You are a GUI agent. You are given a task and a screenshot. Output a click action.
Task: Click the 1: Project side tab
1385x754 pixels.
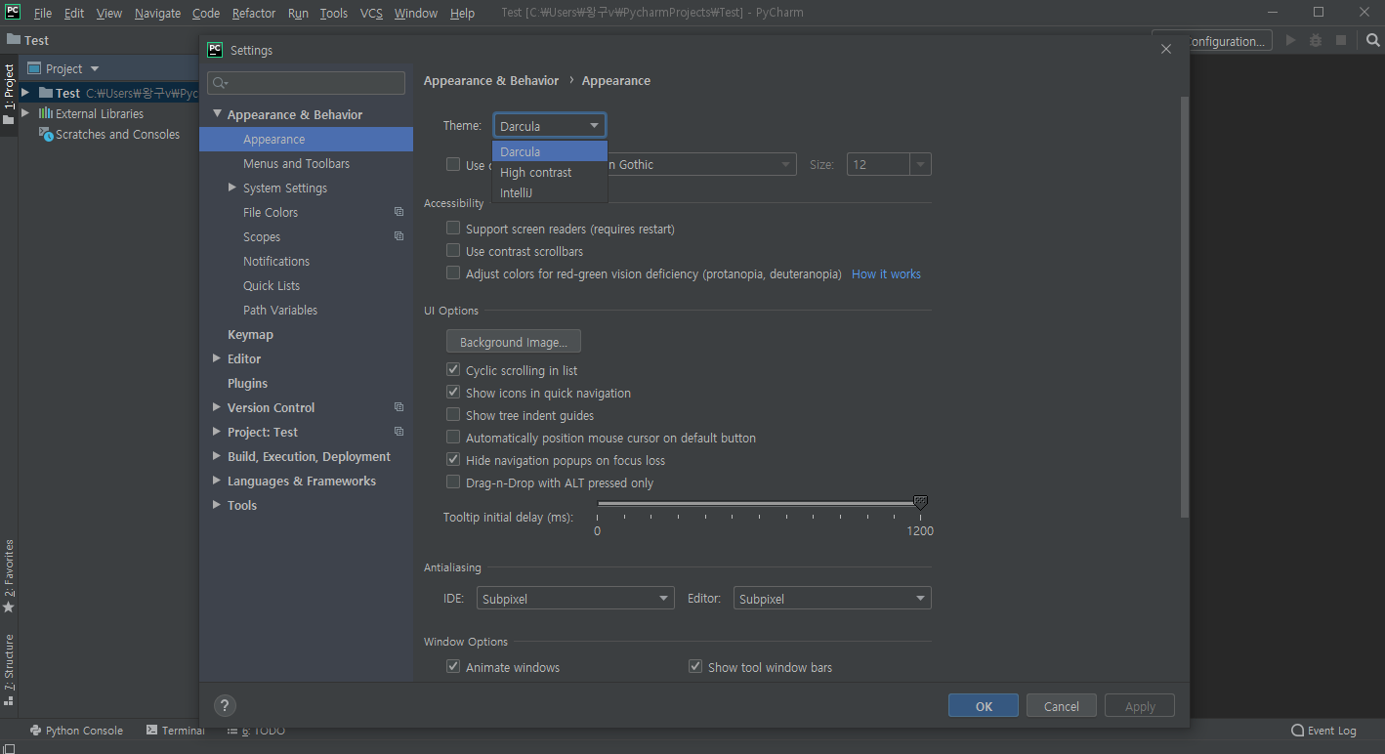9,95
